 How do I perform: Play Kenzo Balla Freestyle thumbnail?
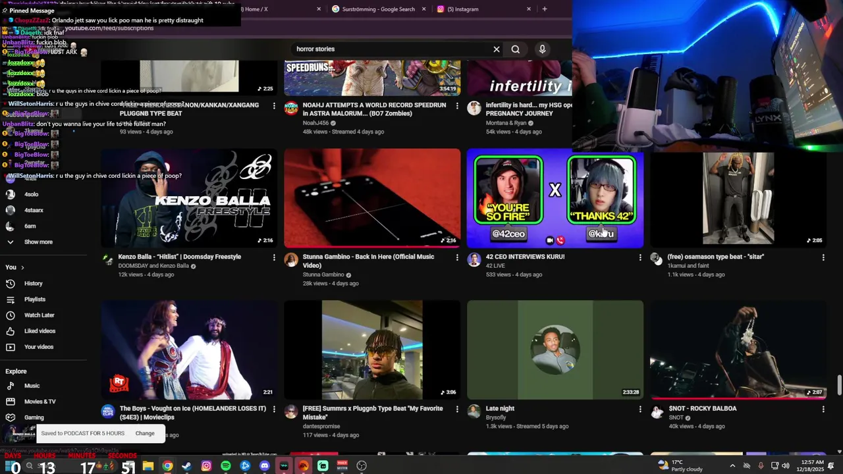pos(189,198)
